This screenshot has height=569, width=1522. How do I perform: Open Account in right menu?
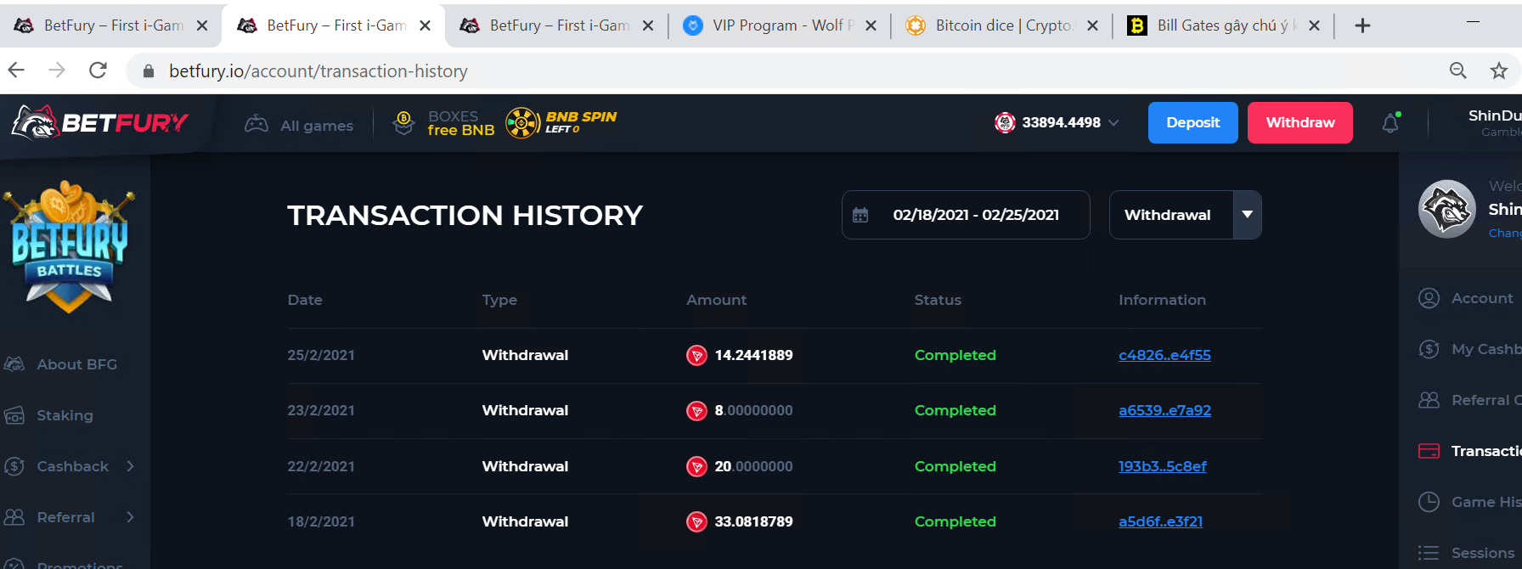1466,298
